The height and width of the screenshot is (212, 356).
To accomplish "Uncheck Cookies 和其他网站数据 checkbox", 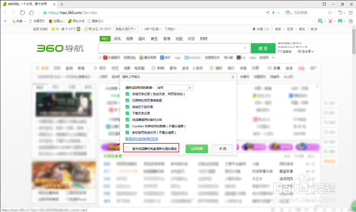I will pos(127,126).
